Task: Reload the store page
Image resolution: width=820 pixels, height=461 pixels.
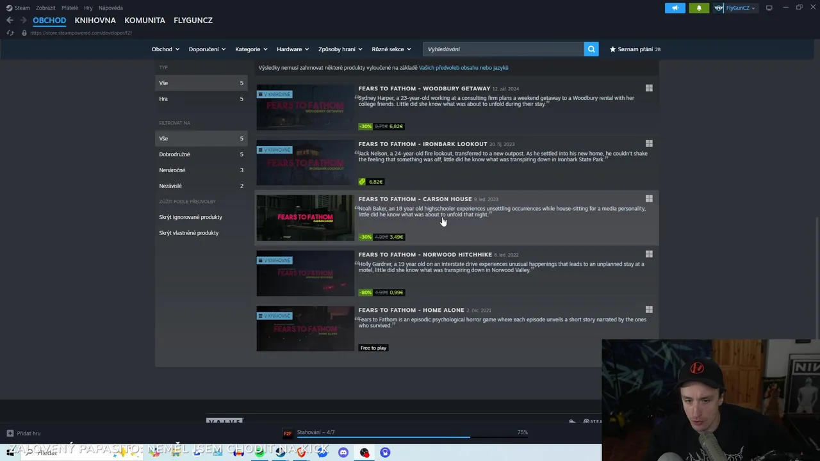Action: point(10,33)
